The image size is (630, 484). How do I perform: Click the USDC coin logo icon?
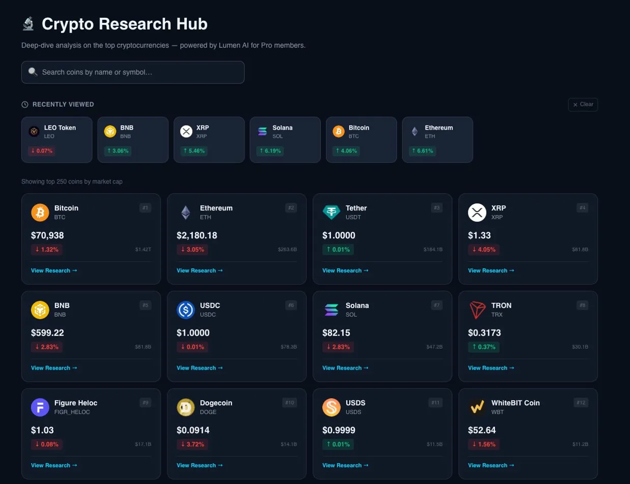(186, 310)
